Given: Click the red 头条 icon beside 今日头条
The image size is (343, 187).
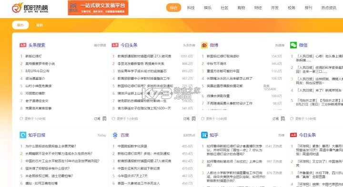Looking at the screenshot, I should 115,45.
